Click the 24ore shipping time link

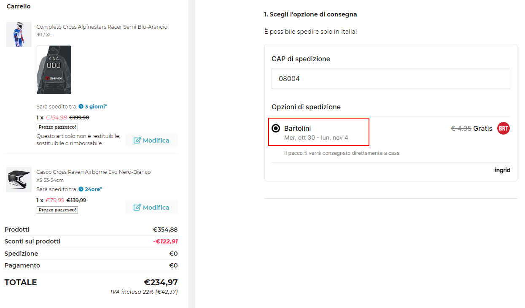point(93,189)
